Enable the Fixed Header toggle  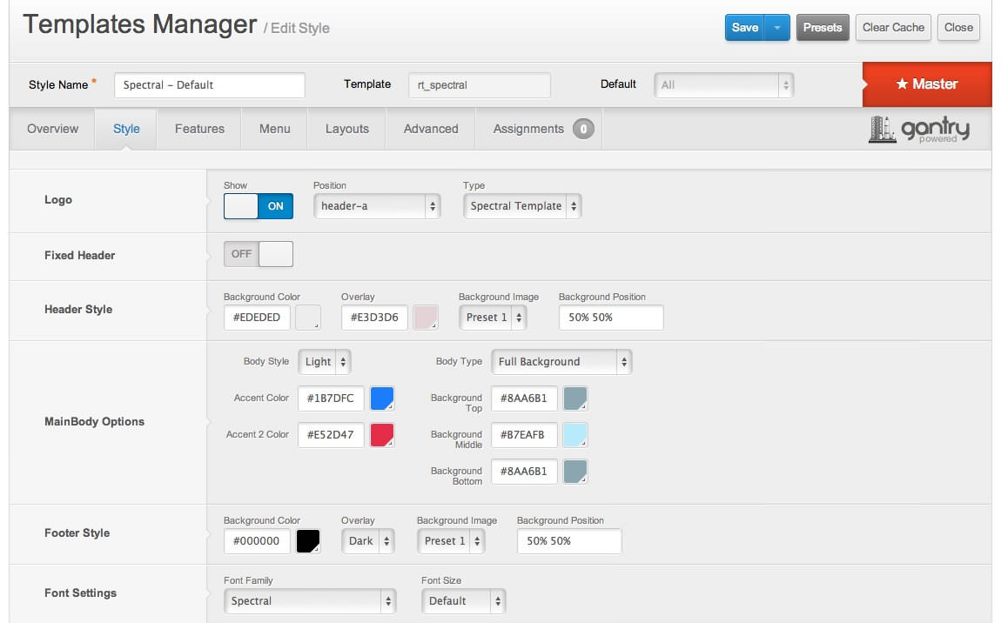(259, 254)
